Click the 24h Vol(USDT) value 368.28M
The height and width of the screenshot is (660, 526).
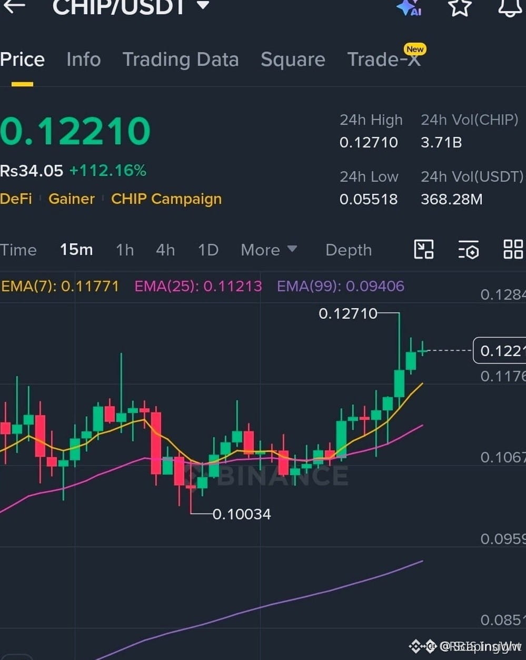[x=451, y=199]
